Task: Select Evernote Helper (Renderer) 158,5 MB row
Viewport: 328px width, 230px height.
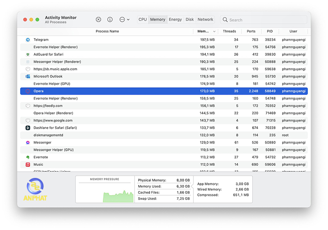Action: coord(164,98)
